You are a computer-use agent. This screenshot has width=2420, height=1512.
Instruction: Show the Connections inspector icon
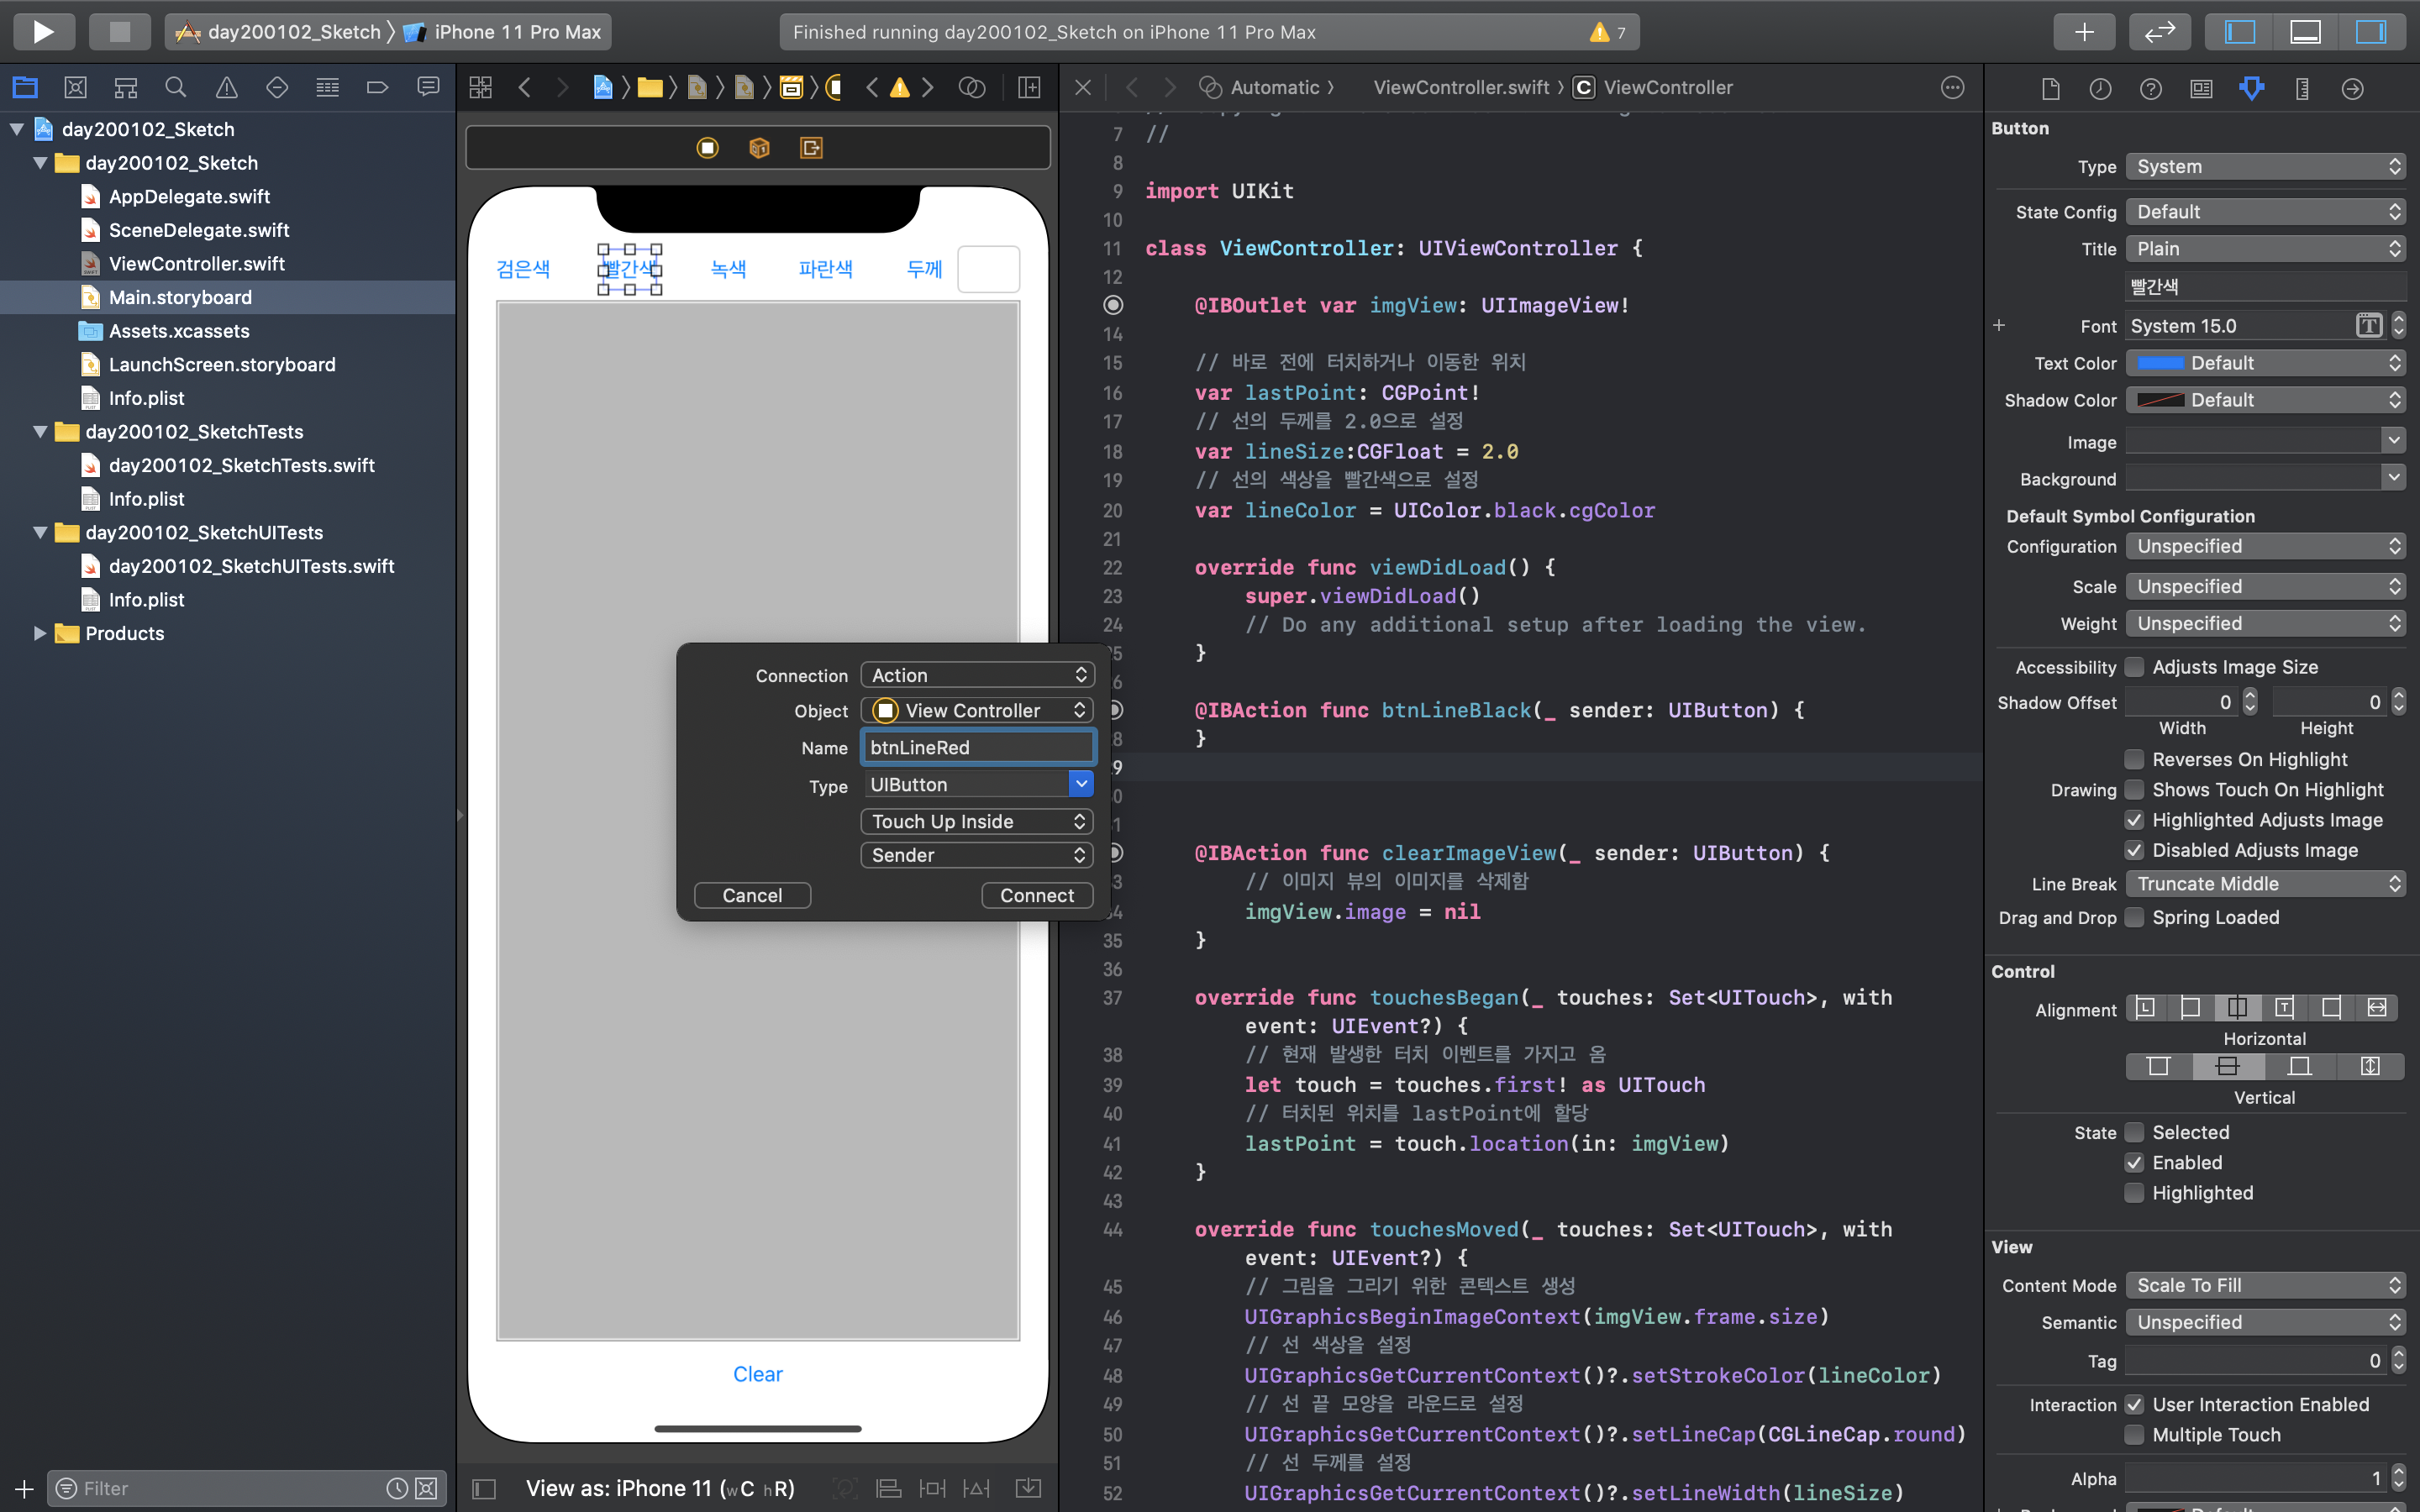pyautogui.click(x=2352, y=88)
